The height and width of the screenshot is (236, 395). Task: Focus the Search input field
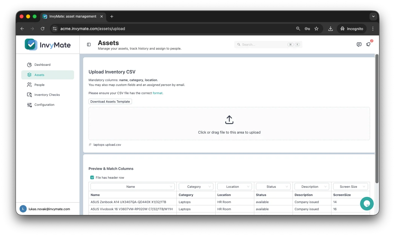point(268,45)
